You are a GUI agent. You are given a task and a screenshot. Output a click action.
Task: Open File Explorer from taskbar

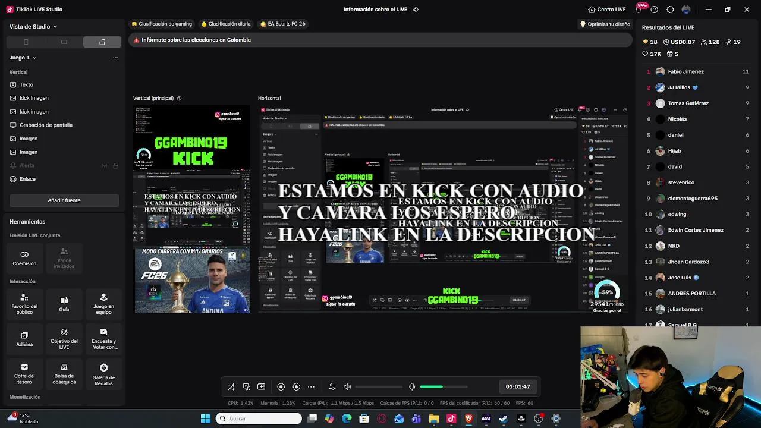coord(434,418)
